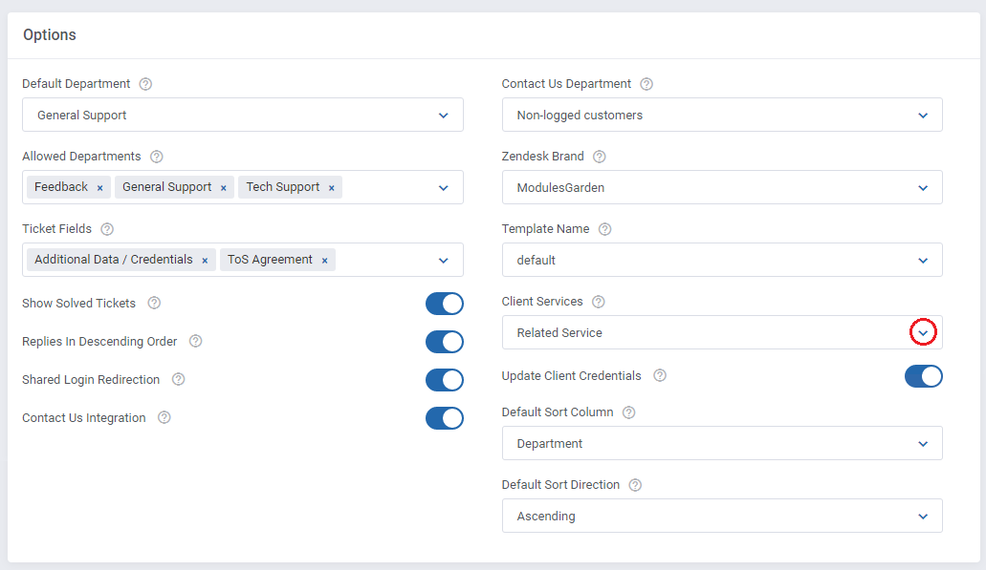The height and width of the screenshot is (570, 986).
Task: Click the Default Sort Direction label
Action: [561, 485]
